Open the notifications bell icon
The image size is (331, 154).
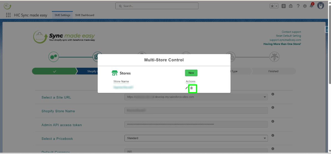pos(311,6)
